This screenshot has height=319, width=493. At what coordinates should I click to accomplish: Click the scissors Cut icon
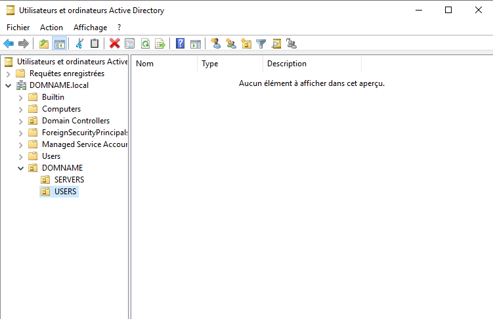pyautogui.click(x=79, y=44)
